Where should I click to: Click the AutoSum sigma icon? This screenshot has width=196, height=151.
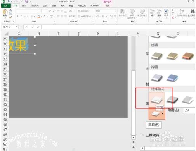[173, 10]
